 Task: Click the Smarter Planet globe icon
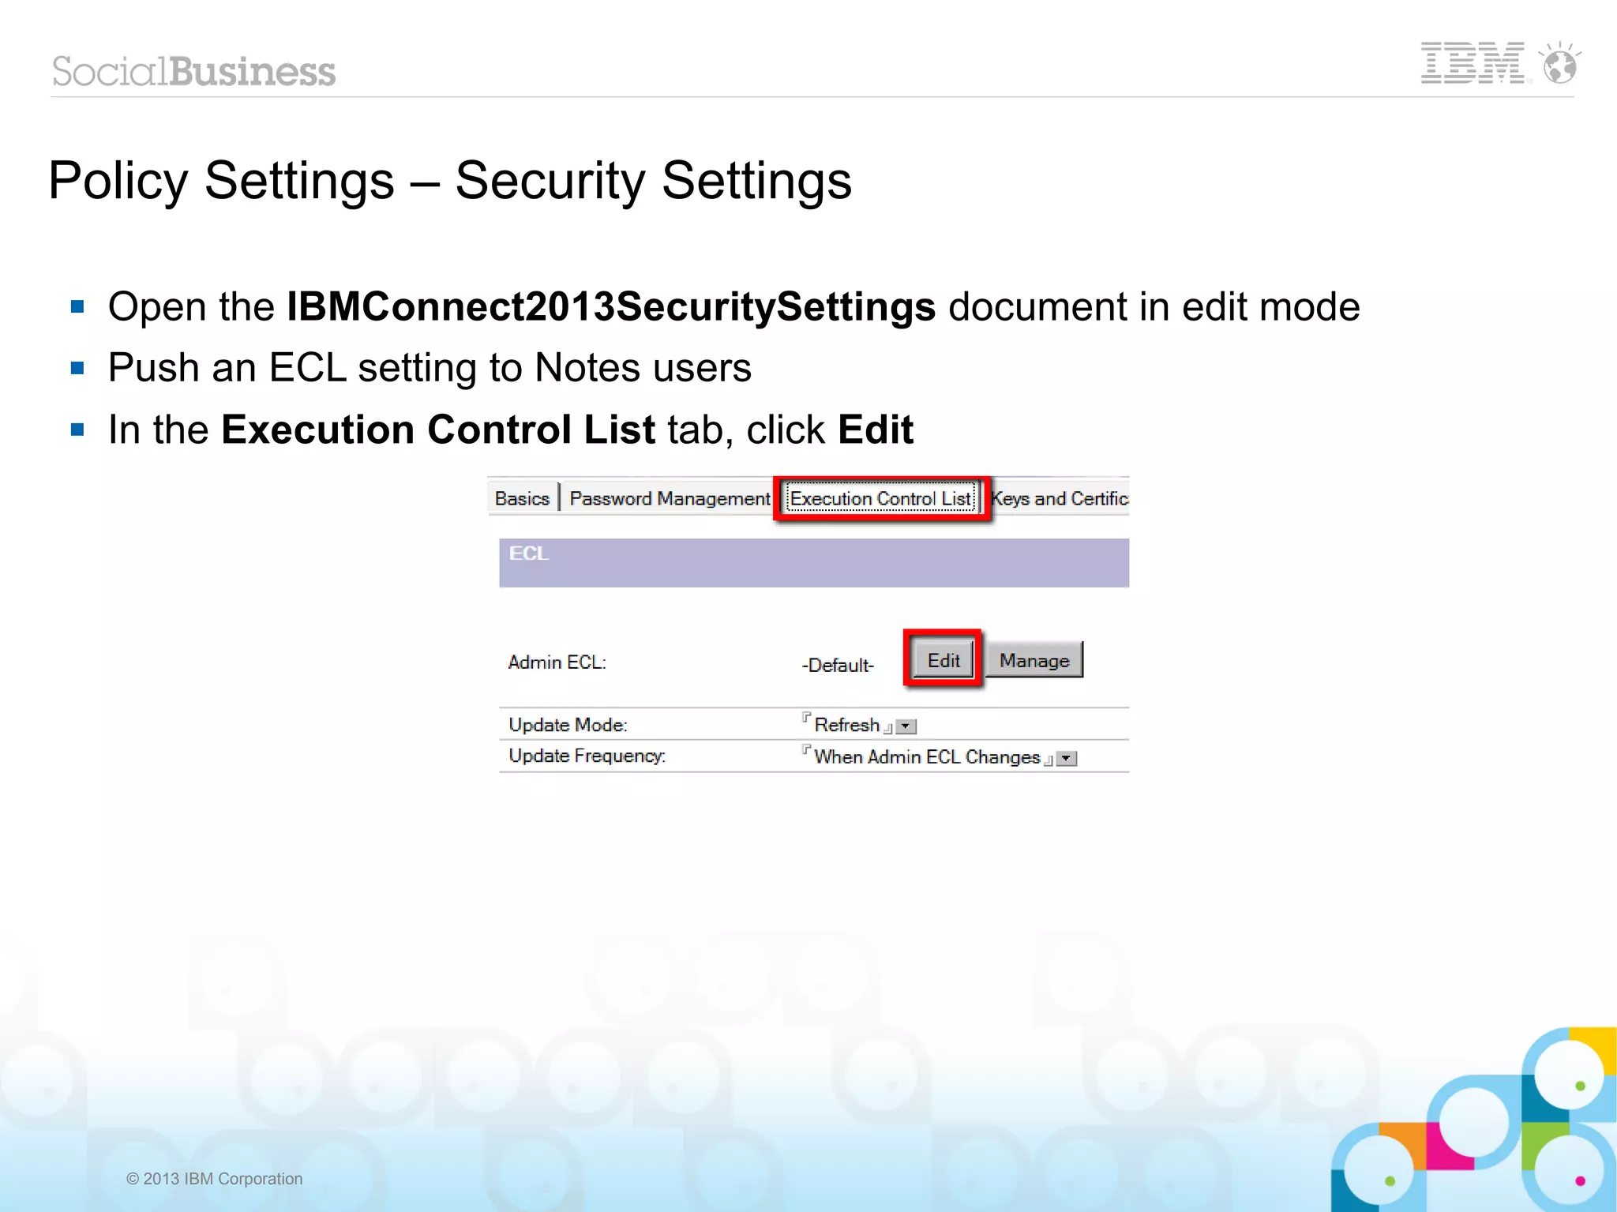coord(1559,62)
